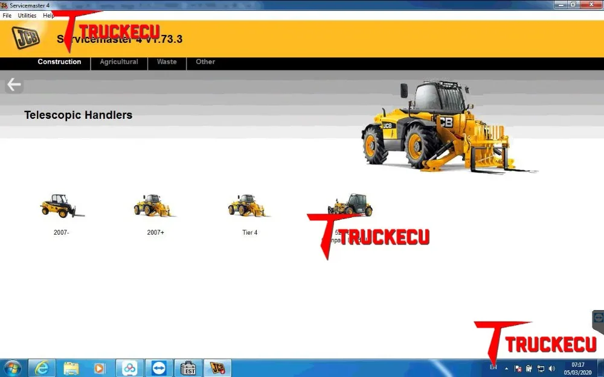604x377 pixels.
Task: Click the Telescopic Handlers heading
Action: [78, 115]
